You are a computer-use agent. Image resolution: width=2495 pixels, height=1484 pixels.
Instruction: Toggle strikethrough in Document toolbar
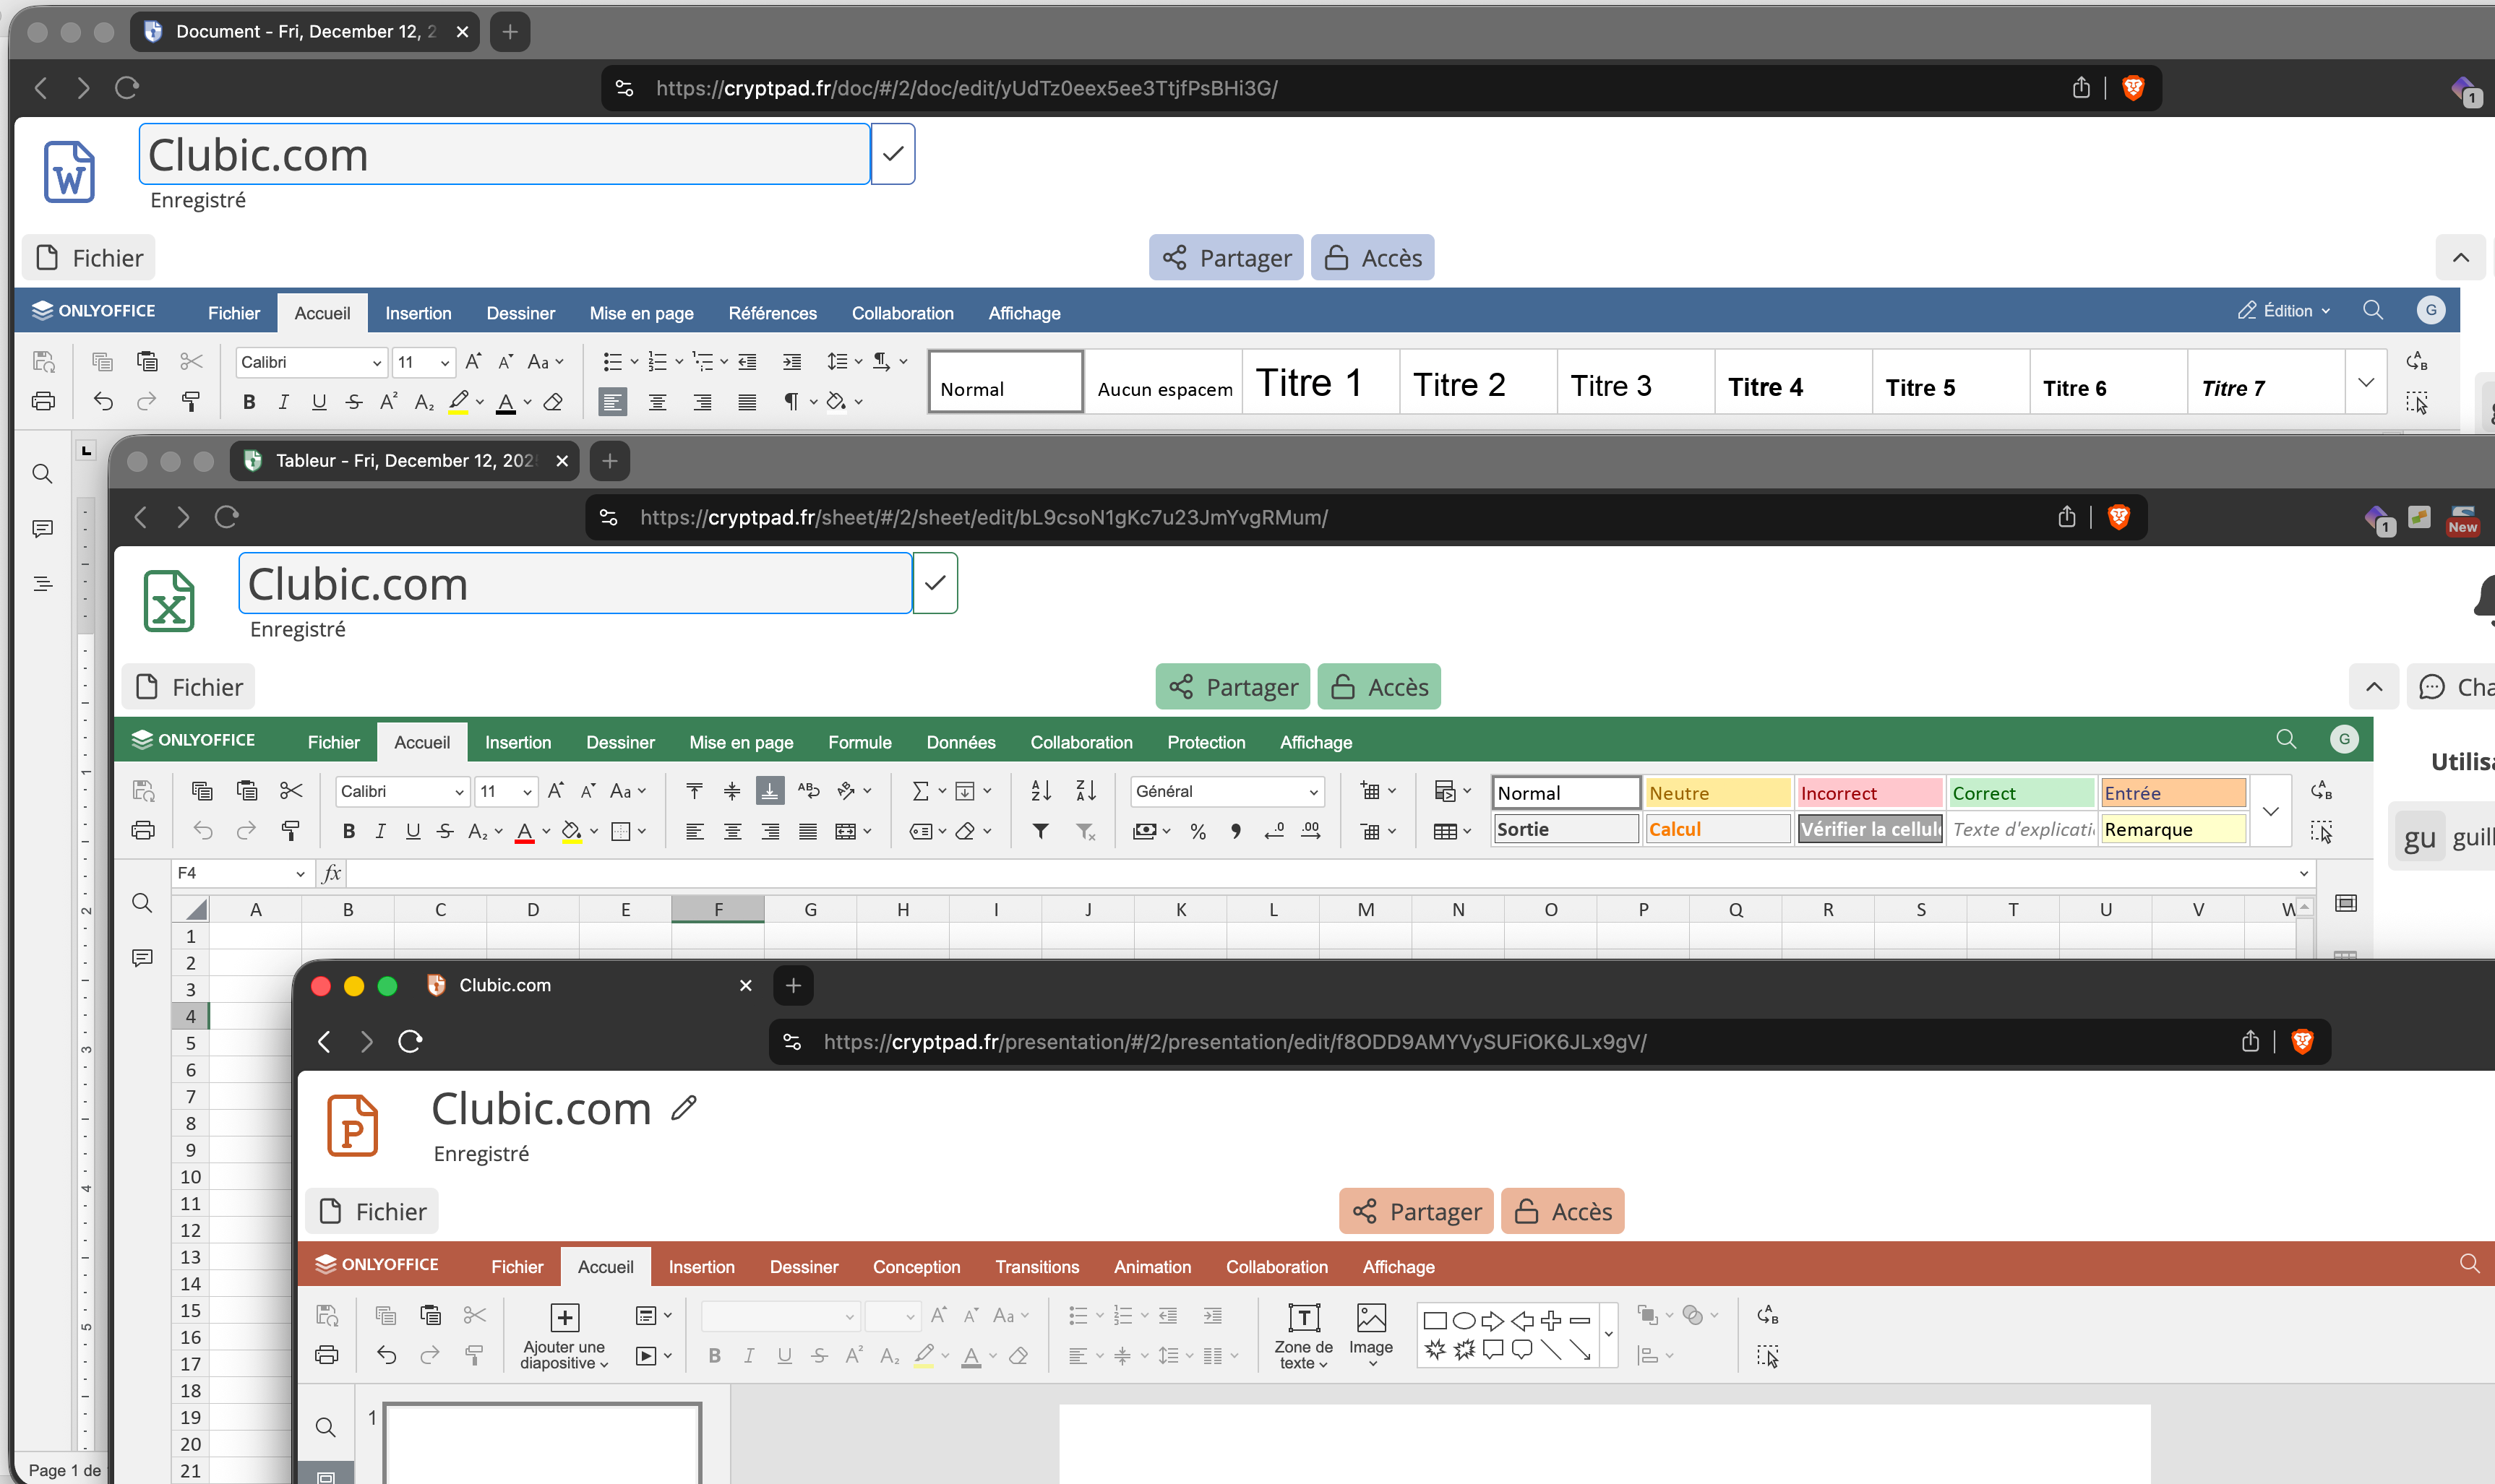coord(353,402)
